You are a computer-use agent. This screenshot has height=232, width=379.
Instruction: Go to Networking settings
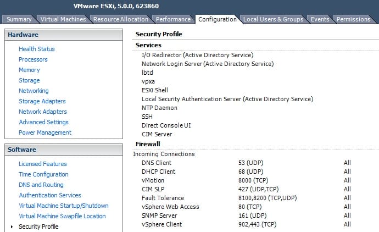coord(34,91)
